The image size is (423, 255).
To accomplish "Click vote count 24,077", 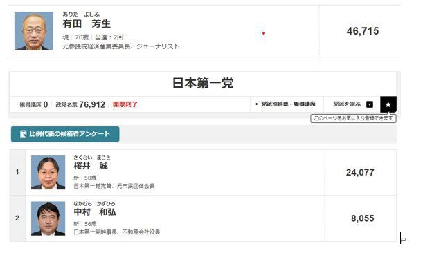I will point(360,172).
